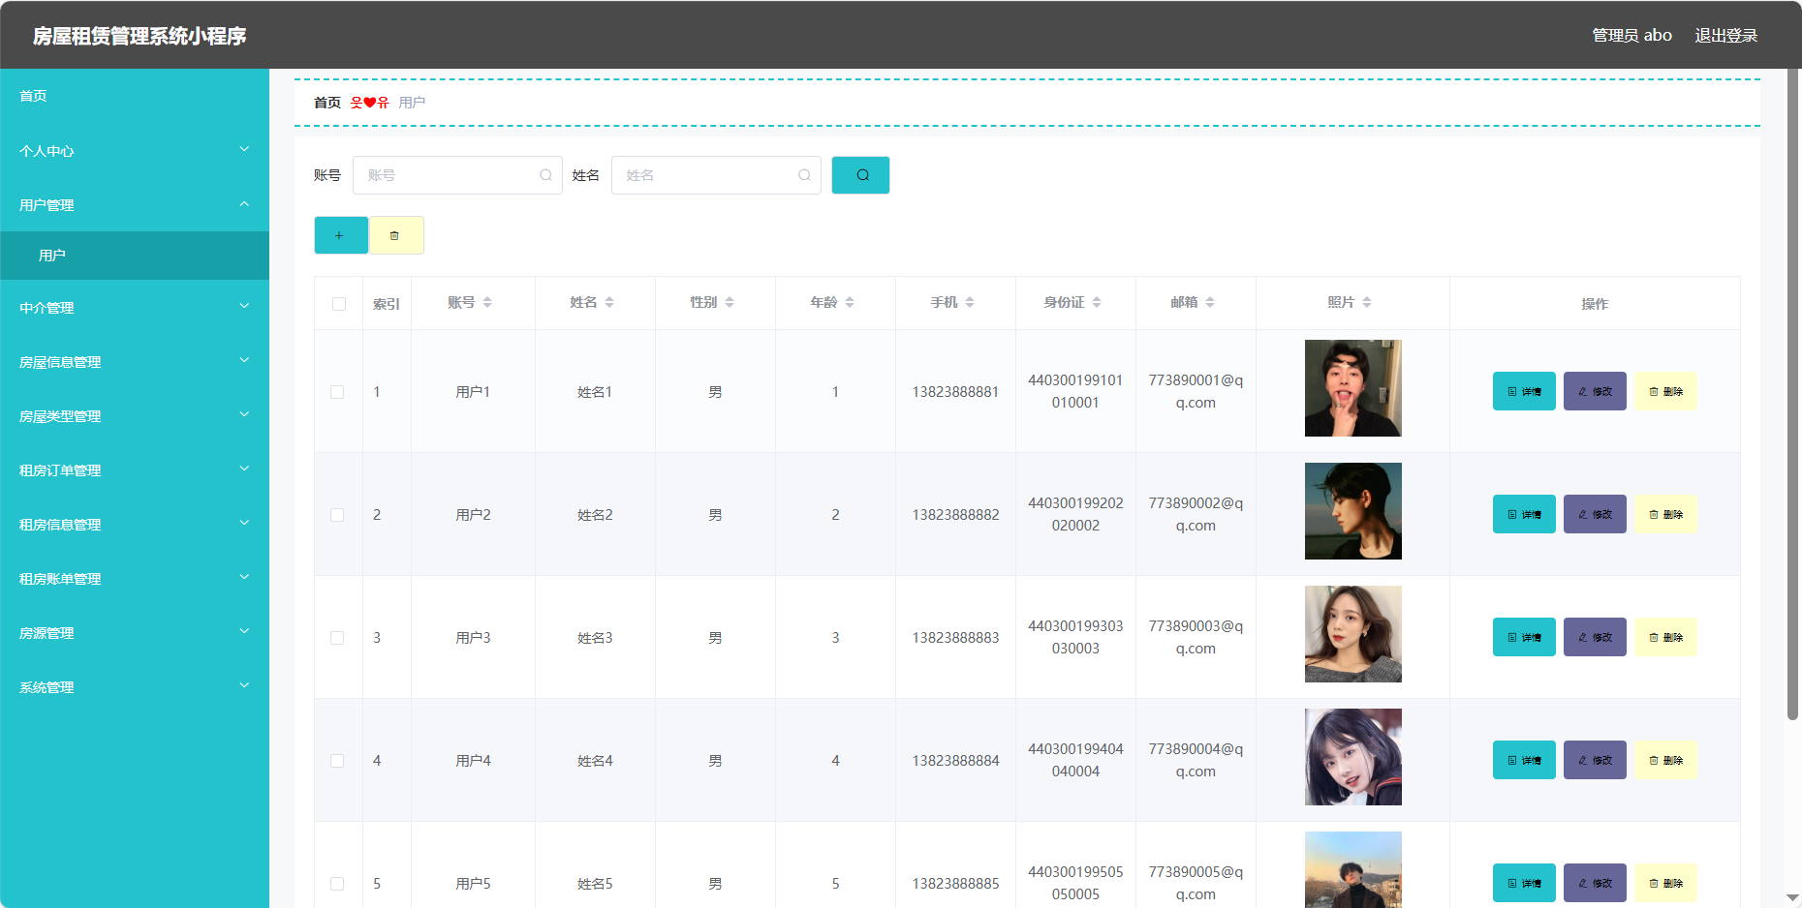Image resolution: width=1802 pixels, height=908 pixels.
Task: Open details for 用户5
Action: click(1524, 883)
